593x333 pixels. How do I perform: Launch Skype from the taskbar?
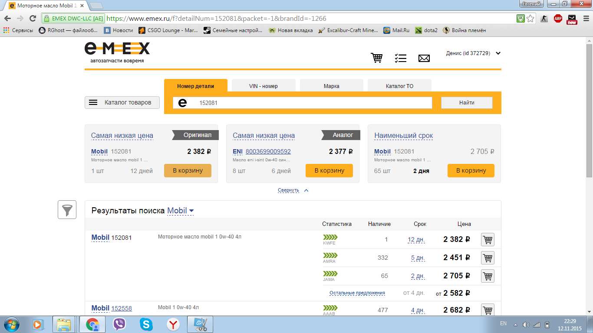[146, 324]
